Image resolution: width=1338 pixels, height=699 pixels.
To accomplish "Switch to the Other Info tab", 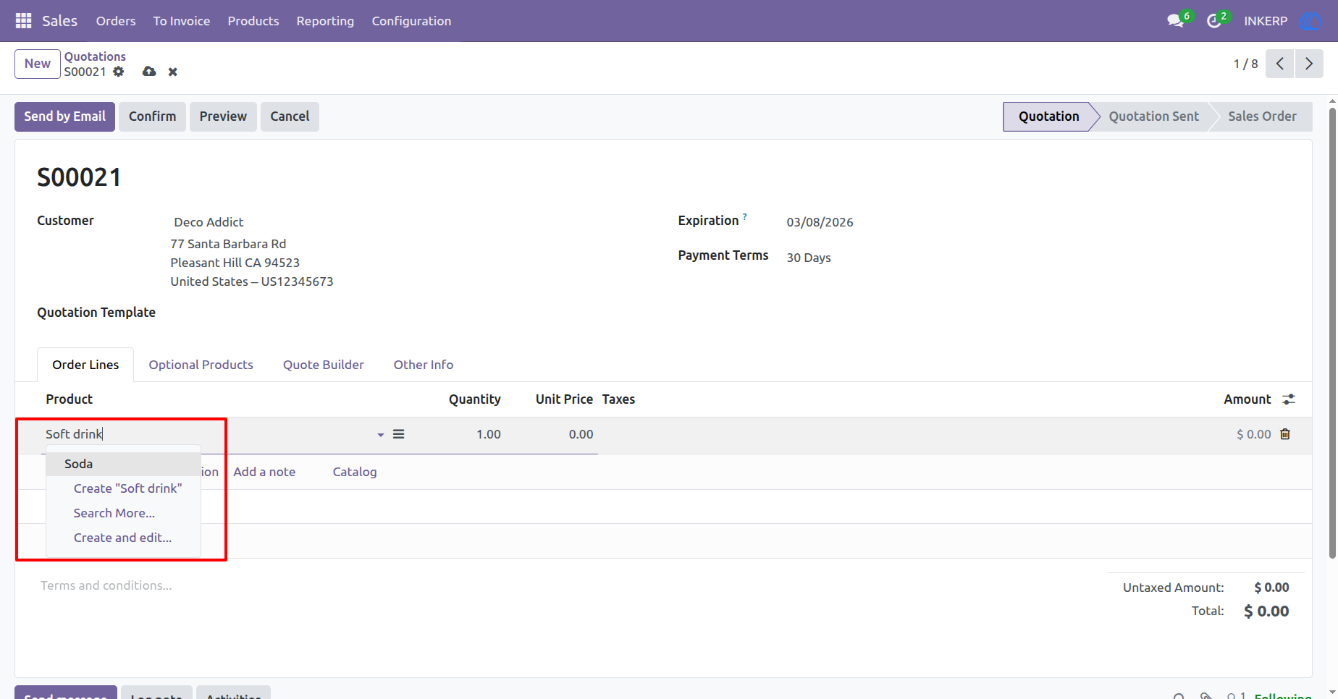I will click(424, 365).
